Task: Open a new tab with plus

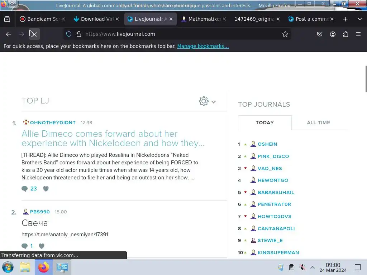Action: click(x=345, y=19)
